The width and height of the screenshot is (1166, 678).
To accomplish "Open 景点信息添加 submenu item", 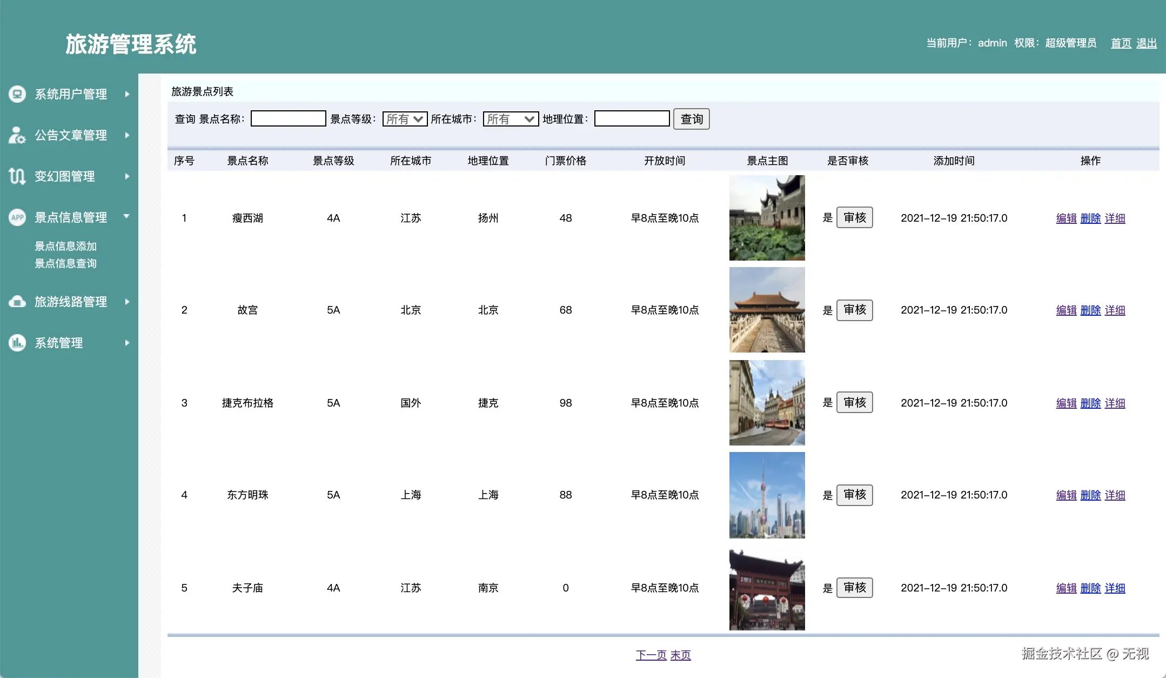I will [x=65, y=246].
